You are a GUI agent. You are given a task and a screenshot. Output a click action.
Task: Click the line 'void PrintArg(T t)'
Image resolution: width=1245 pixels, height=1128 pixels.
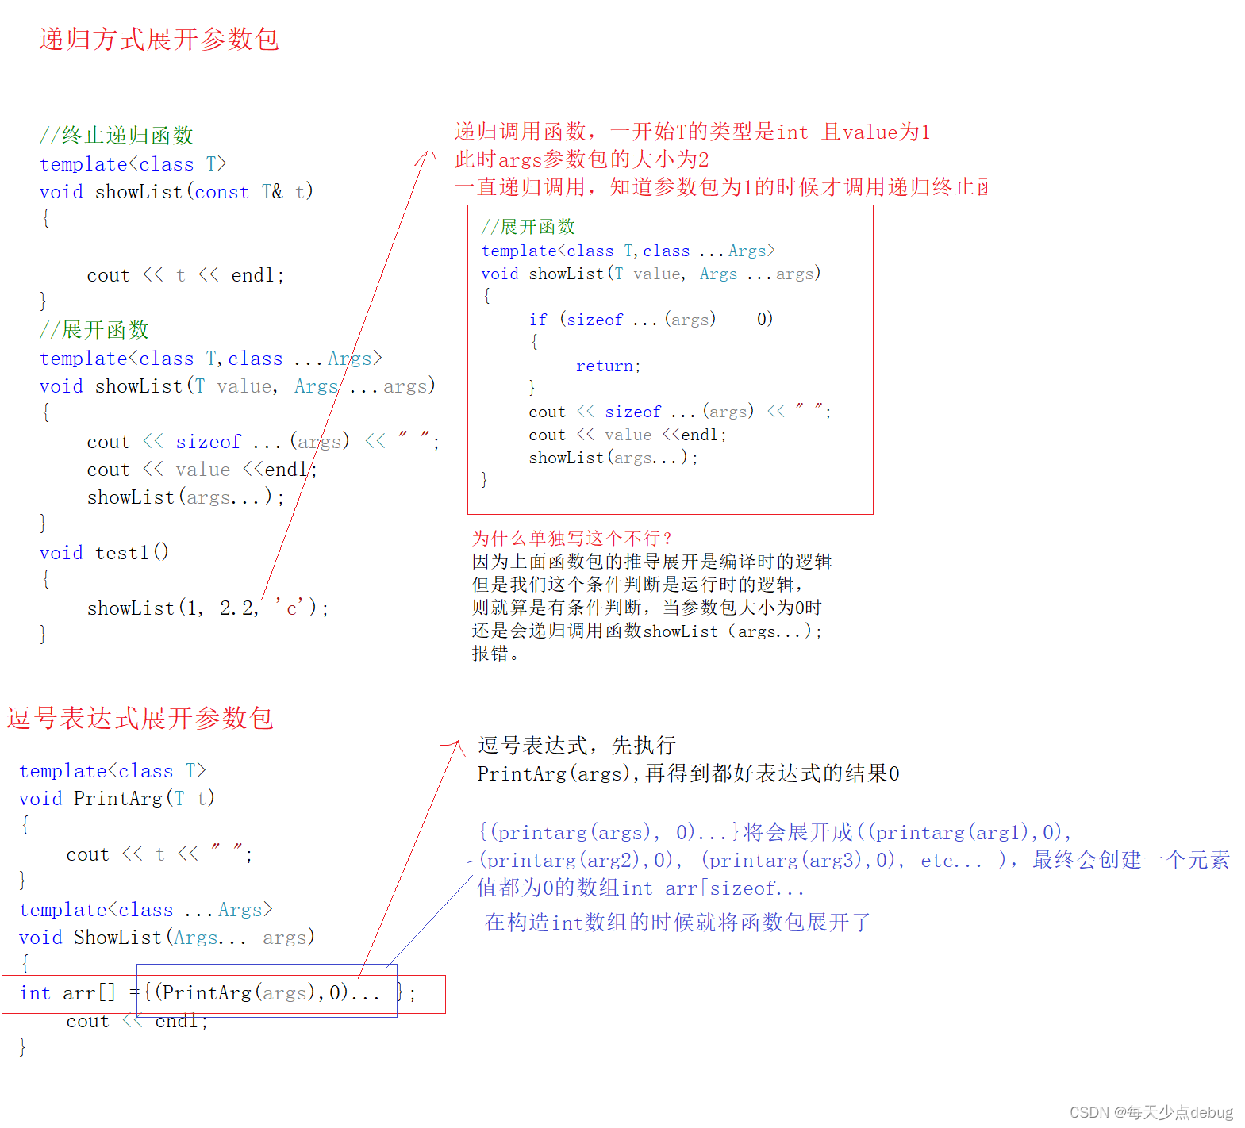pyautogui.click(x=117, y=799)
